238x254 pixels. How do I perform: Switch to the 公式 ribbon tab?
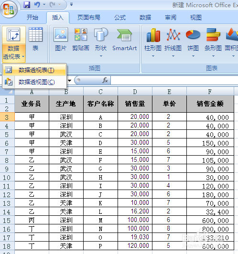point(120,18)
